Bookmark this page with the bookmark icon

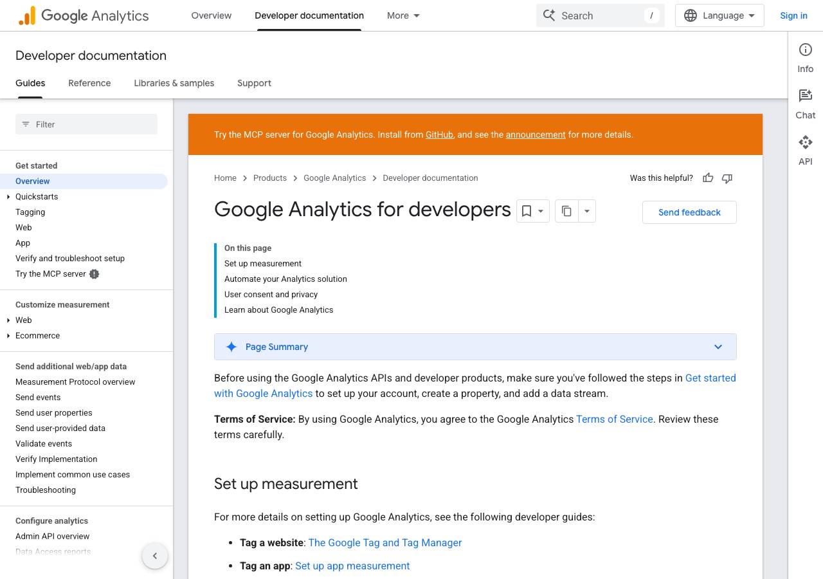point(526,211)
